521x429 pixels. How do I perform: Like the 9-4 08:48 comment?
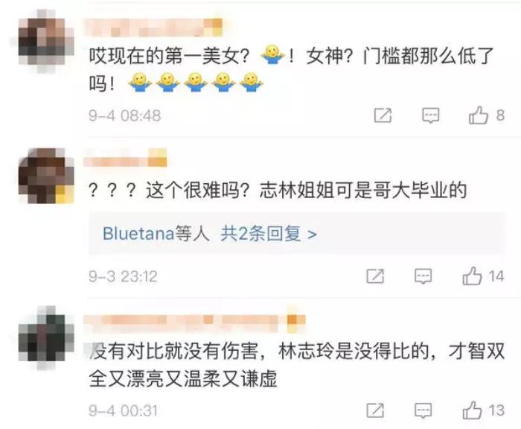point(479,115)
